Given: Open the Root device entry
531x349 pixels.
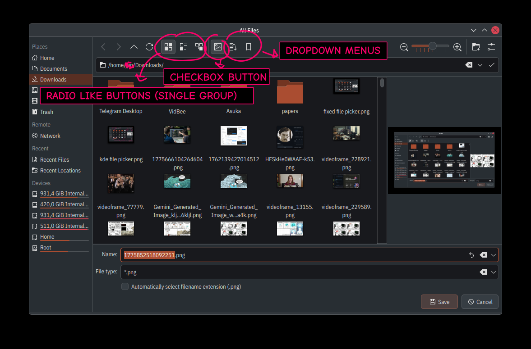Looking at the screenshot, I should pos(61,248).
